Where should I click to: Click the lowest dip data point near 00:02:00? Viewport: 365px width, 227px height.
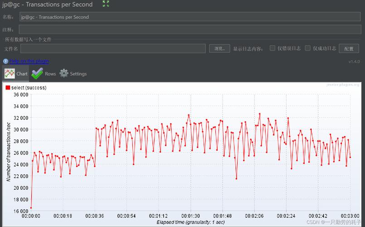236,178
